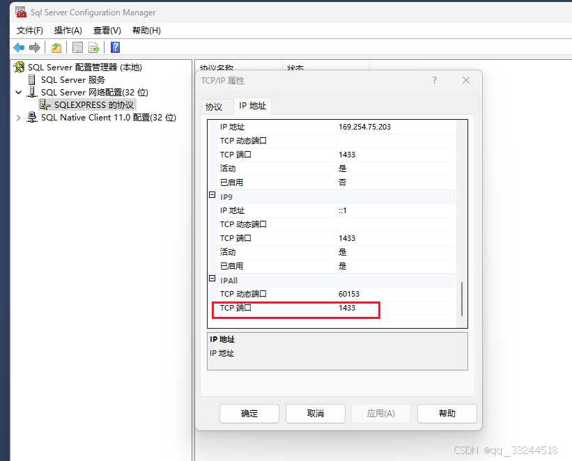572x461 pixels.
Task: Select the SQL Server 服务 node
Action: point(72,79)
